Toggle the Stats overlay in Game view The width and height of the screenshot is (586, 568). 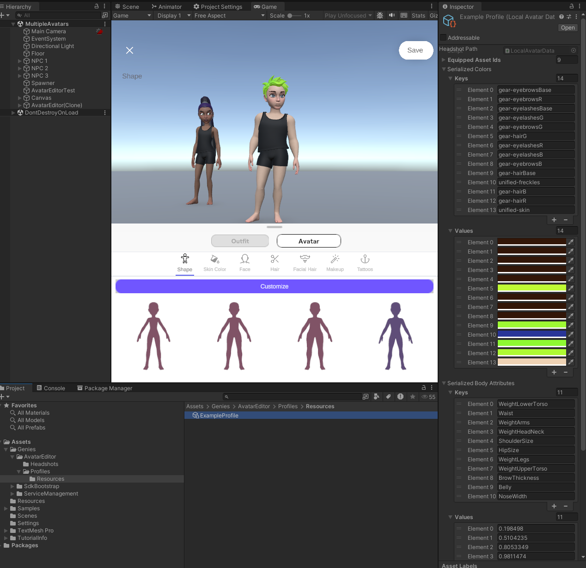[418, 15]
